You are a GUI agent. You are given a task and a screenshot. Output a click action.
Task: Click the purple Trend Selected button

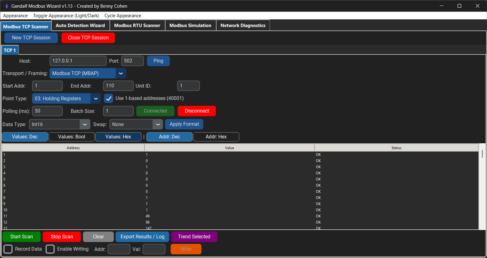point(194,236)
